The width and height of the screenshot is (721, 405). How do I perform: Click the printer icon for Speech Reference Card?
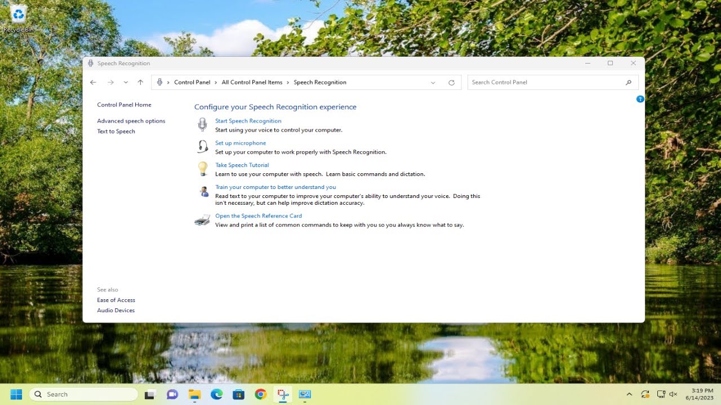pos(202,220)
